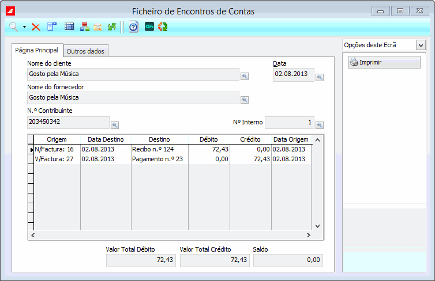This screenshot has height=281, width=435.
Task: Click the blue document form icon in toolbar
Action: click(52, 26)
